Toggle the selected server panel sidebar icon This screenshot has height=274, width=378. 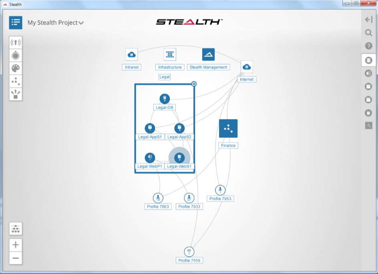tap(368, 60)
